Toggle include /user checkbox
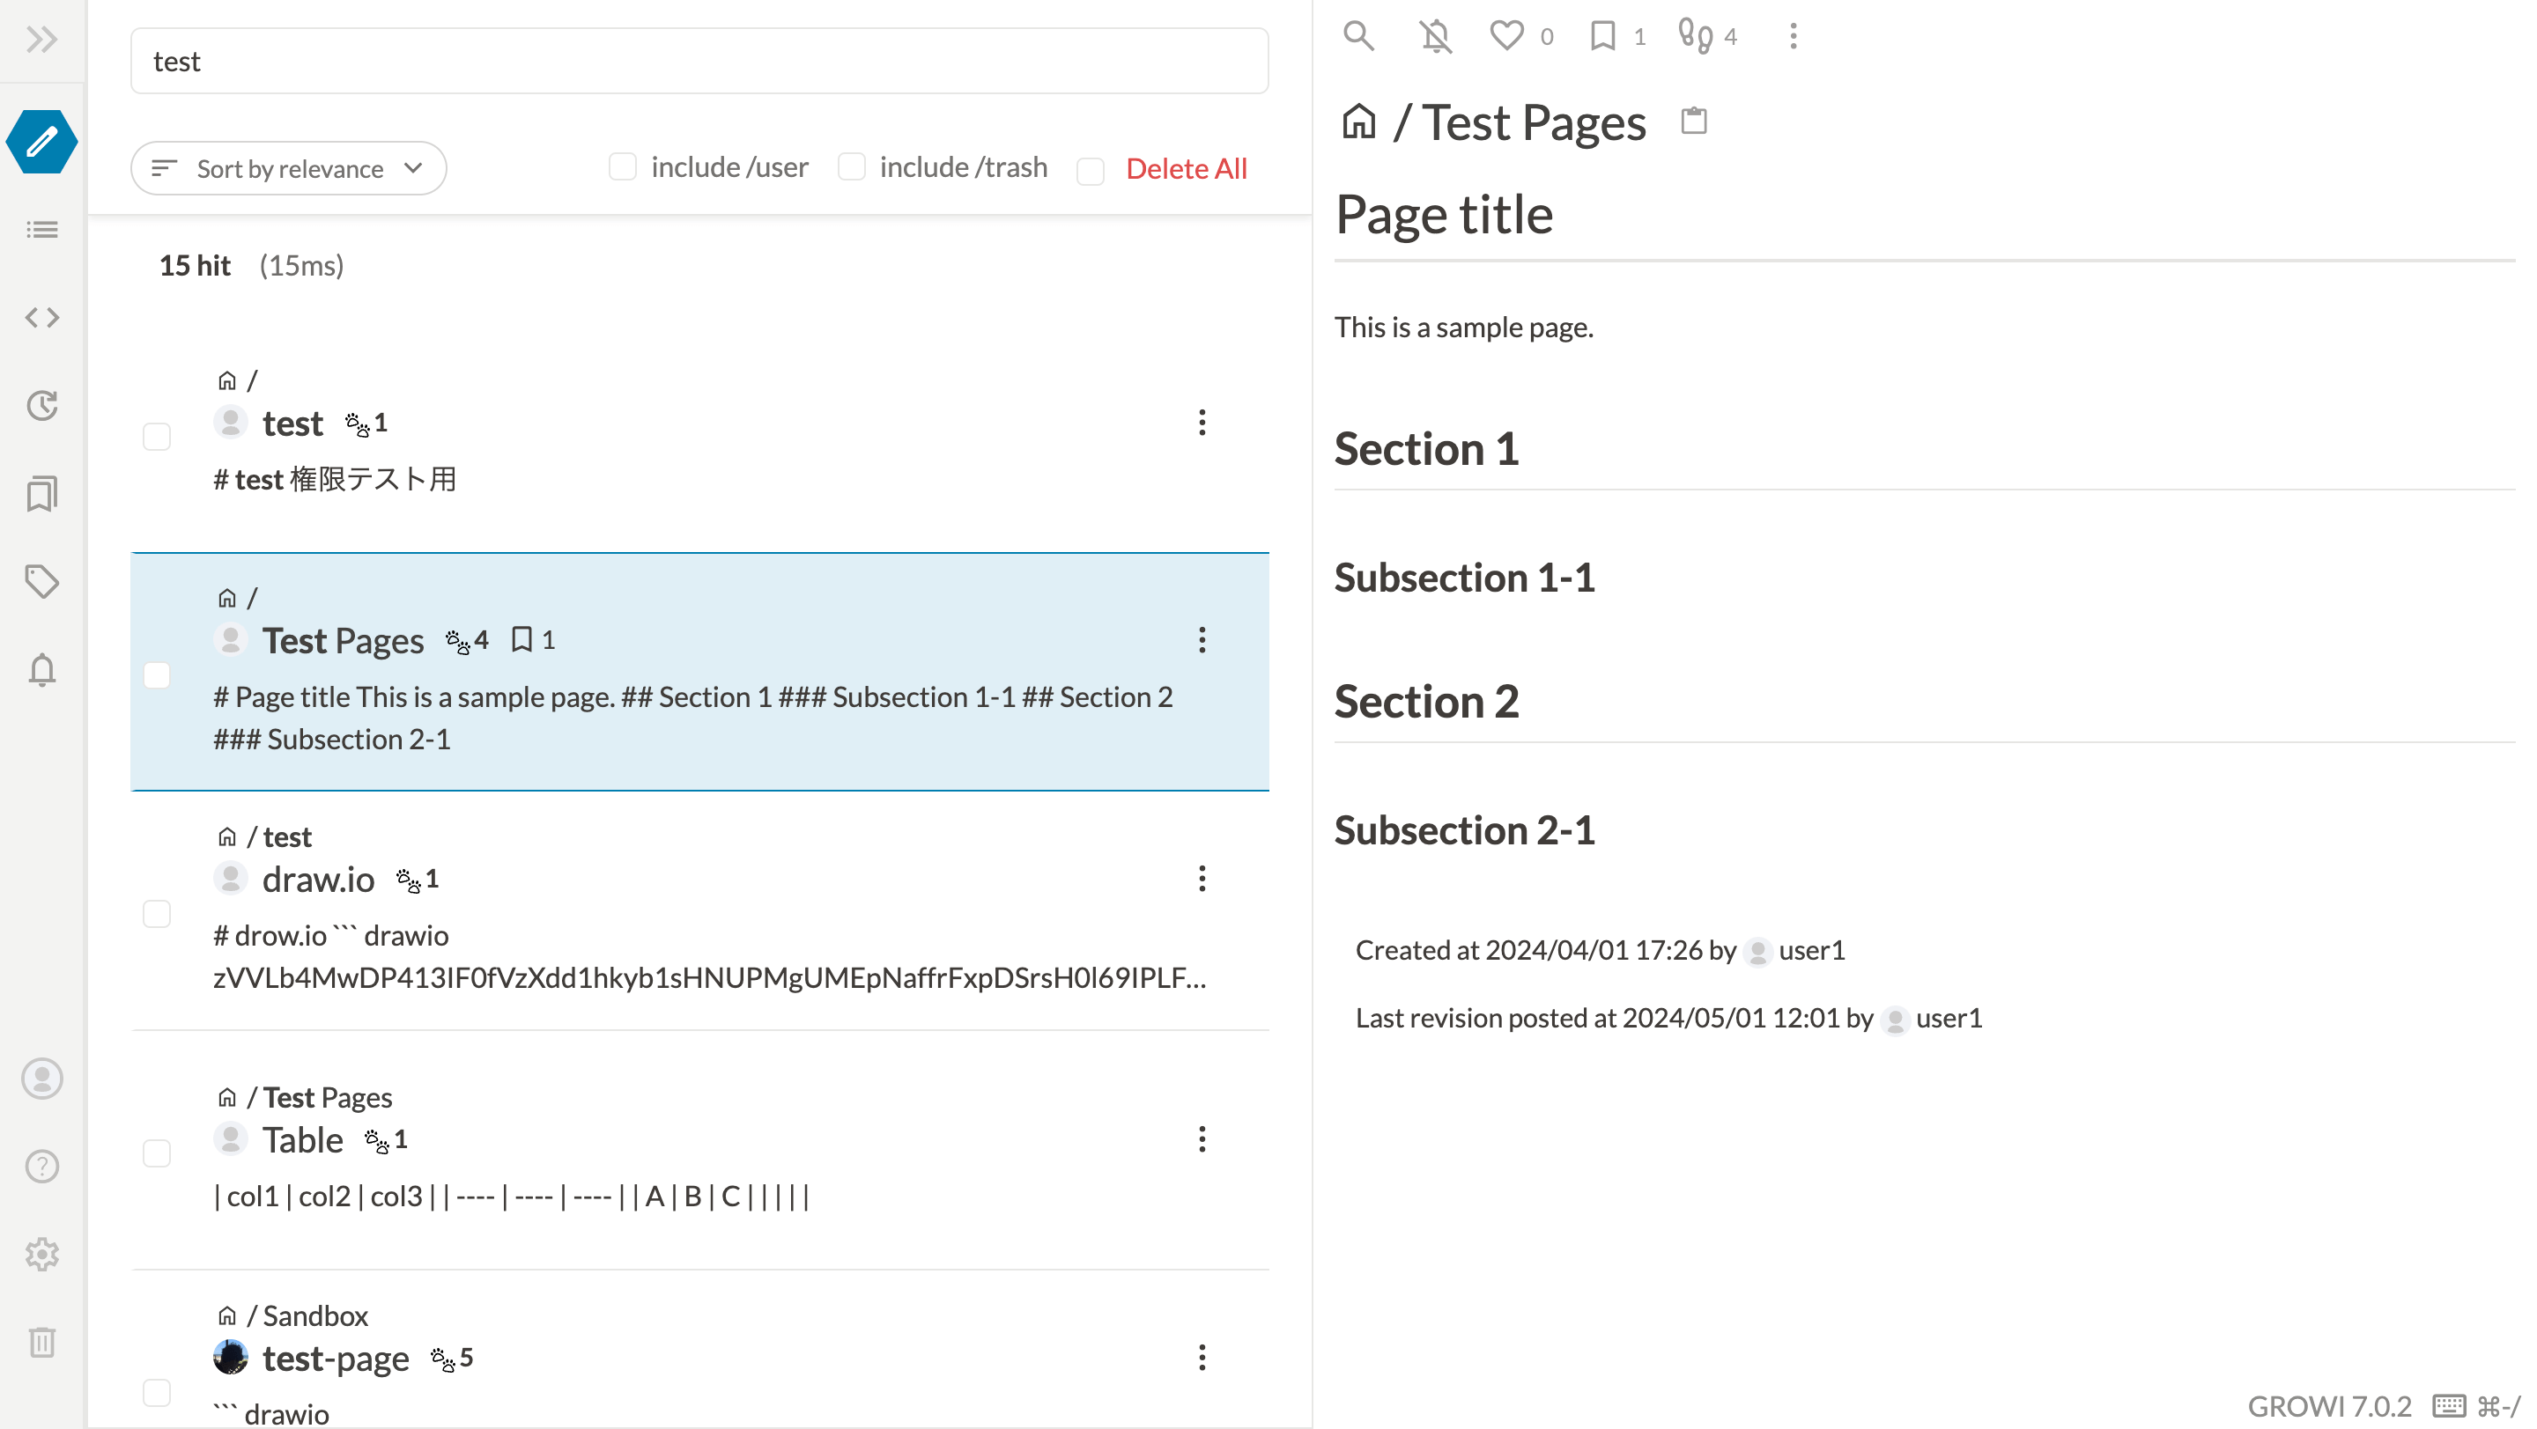Viewport: 2537px width, 1429px height. (623, 166)
